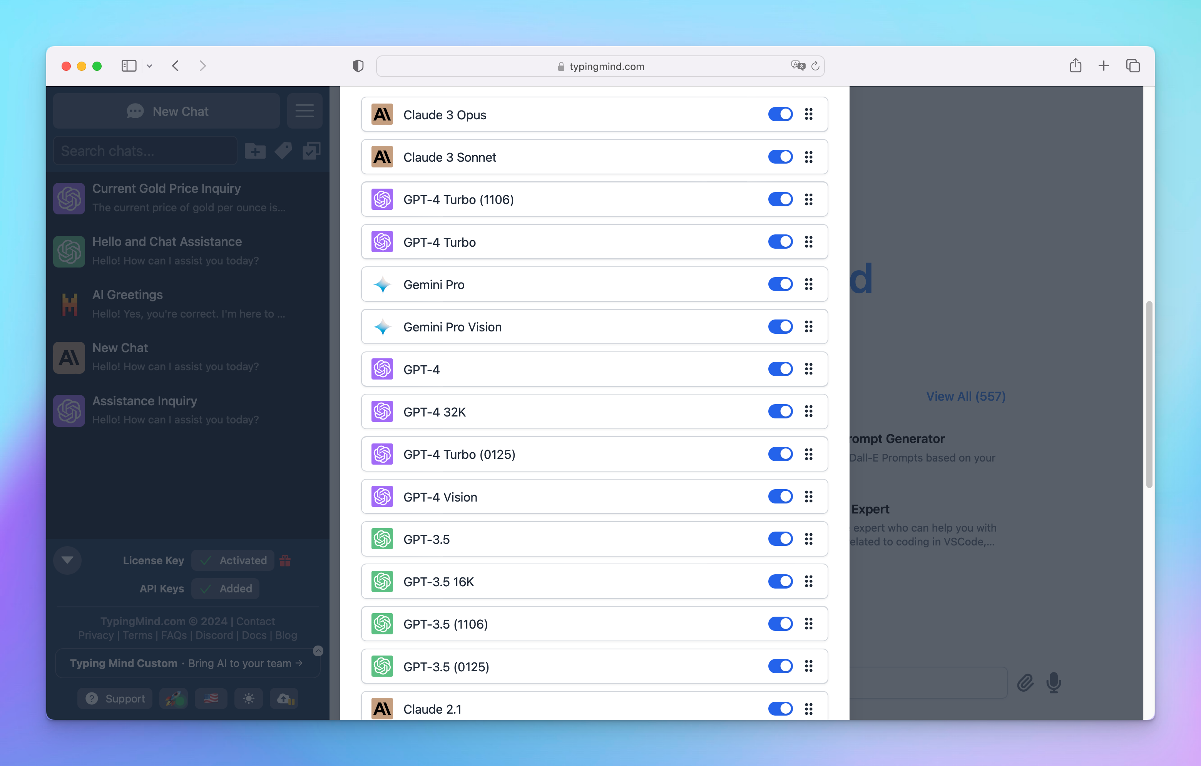
Task: Click the New Chat button
Action: 167,111
